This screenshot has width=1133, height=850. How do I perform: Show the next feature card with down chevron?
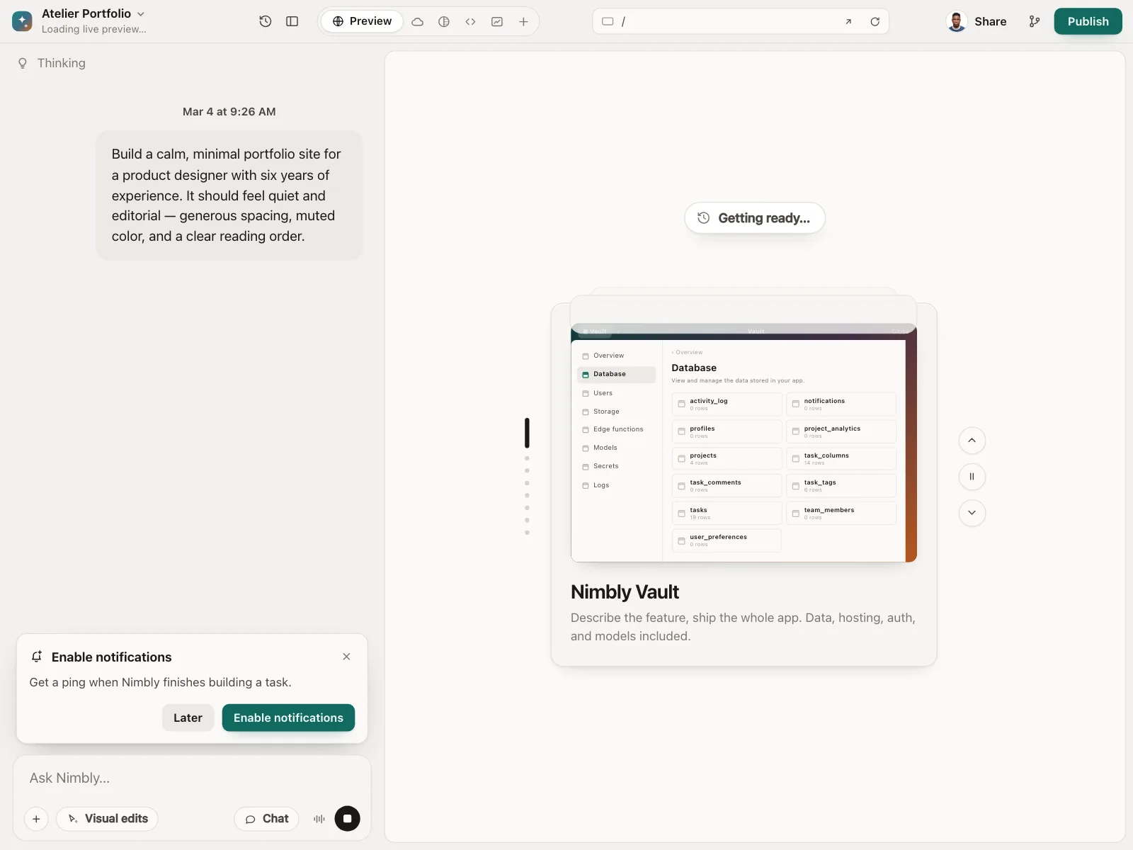[972, 513]
